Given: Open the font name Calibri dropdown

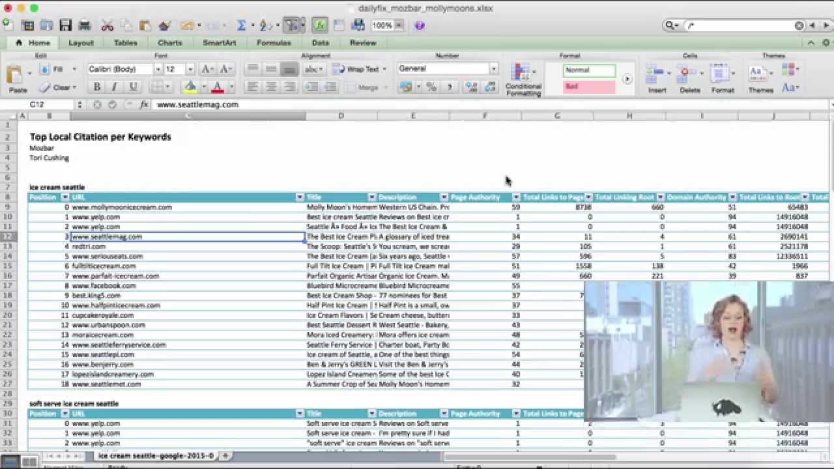Looking at the screenshot, I should 156,69.
